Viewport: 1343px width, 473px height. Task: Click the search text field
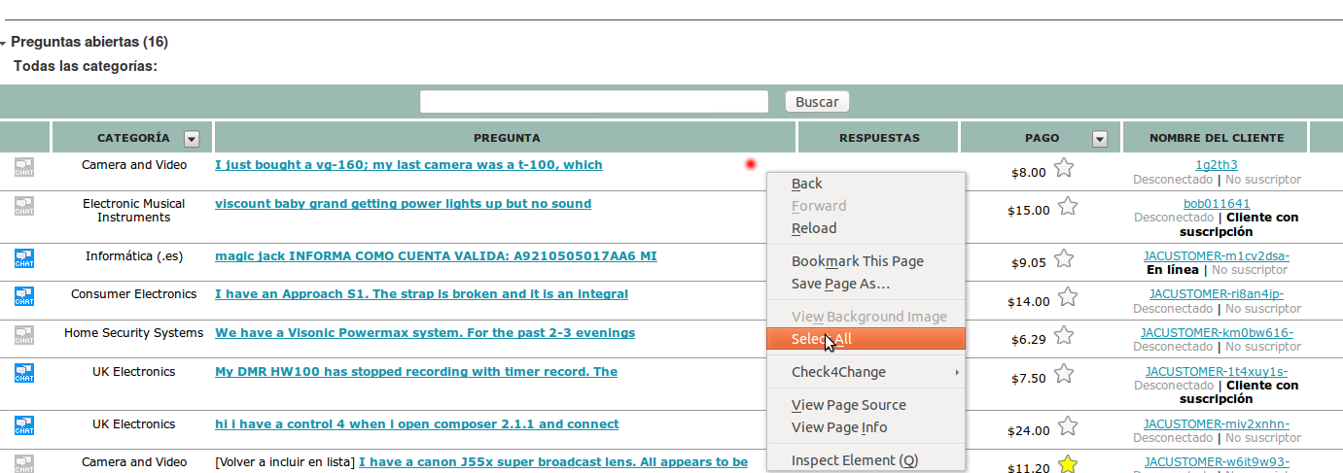[x=594, y=102]
